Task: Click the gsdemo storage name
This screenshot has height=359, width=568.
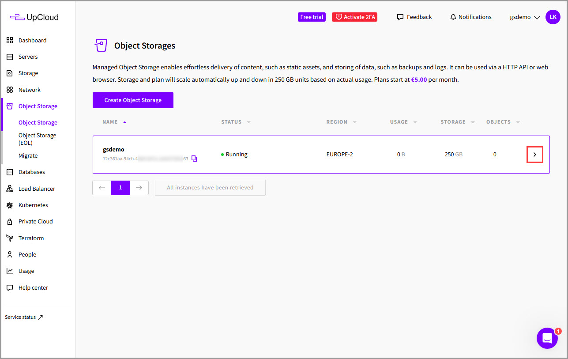Action: pyautogui.click(x=113, y=150)
